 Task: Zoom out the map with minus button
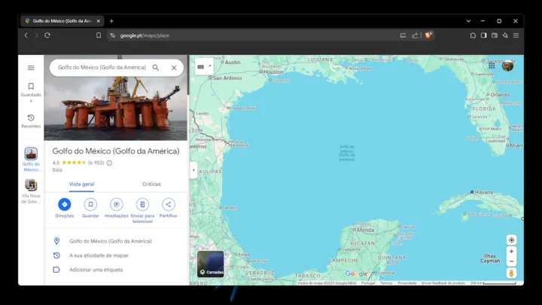(512, 261)
